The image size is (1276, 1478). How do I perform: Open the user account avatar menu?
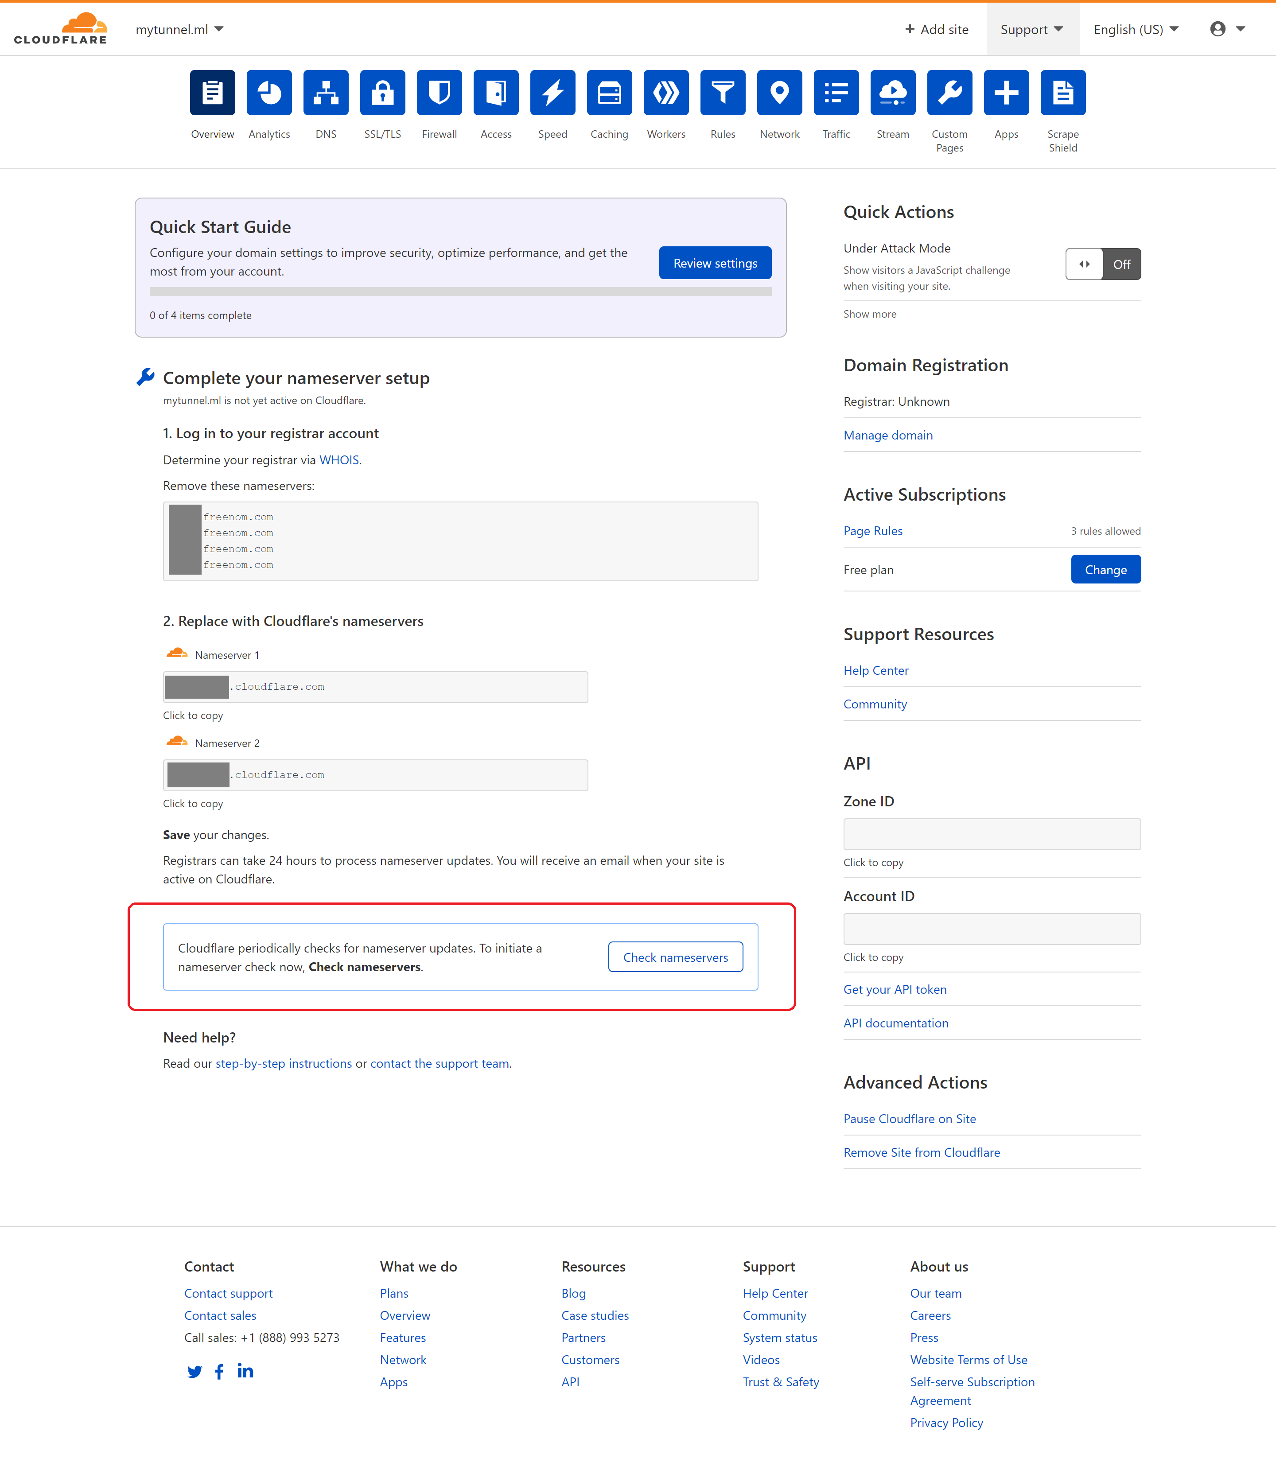[x=1228, y=28]
